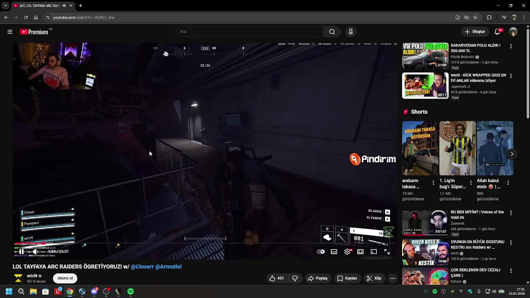Open Sakarya'dan Polo Aldık video thumbnail
This screenshot has width=530, height=298.
coord(425,56)
